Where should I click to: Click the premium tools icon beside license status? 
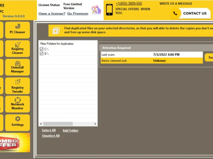[96, 10]
